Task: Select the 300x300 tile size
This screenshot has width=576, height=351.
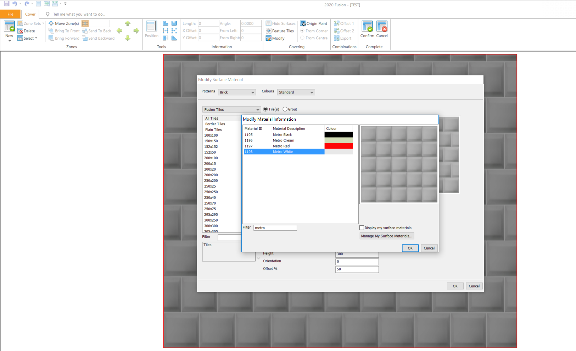Action: 211,226
